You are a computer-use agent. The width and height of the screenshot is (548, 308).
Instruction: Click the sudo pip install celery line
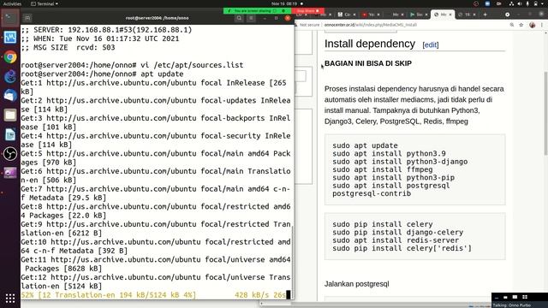pyautogui.click(x=383, y=224)
